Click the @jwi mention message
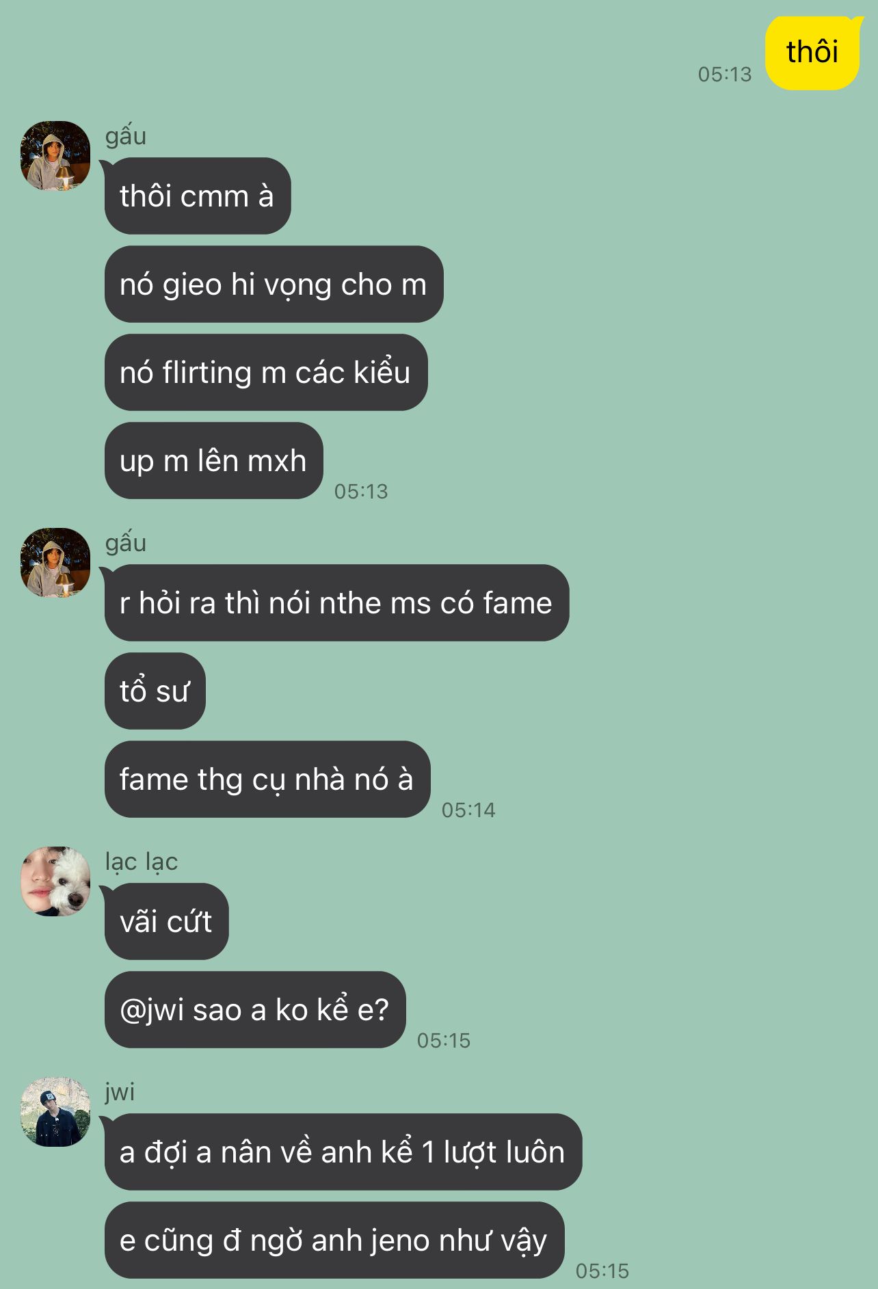This screenshot has height=1289, width=878. click(255, 1010)
